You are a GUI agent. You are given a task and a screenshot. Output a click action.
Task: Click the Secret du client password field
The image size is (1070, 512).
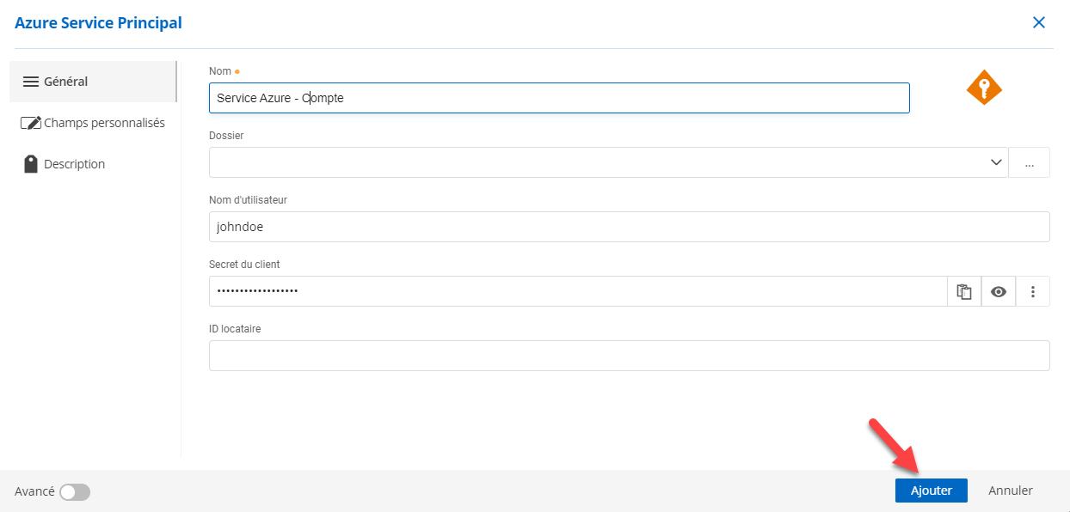pos(576,291)
